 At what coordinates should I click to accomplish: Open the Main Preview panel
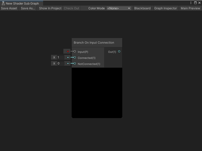tap(190, 8)
